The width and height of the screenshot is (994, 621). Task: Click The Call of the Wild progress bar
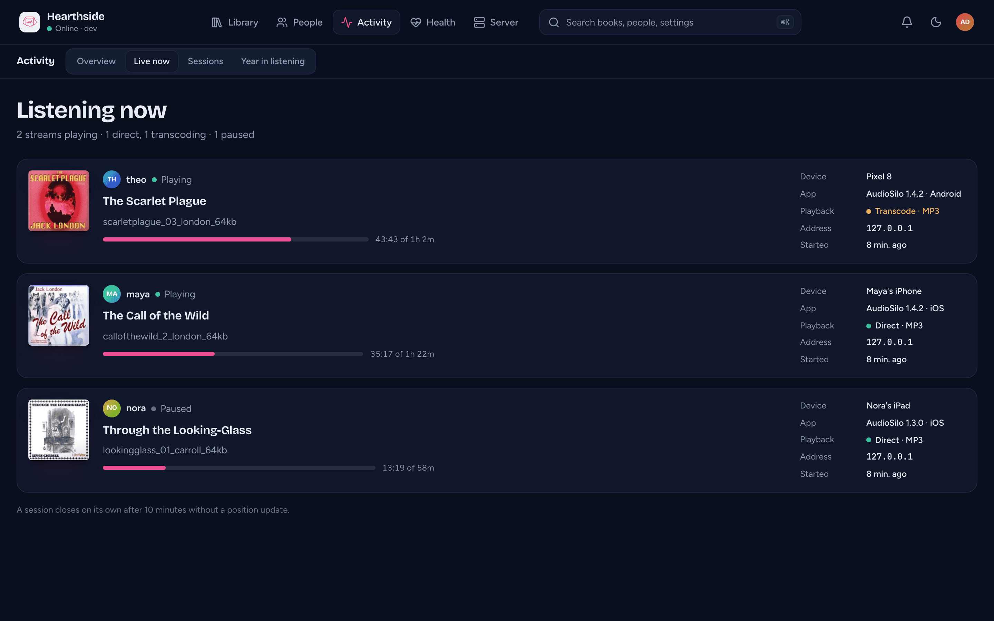point(233,354)
